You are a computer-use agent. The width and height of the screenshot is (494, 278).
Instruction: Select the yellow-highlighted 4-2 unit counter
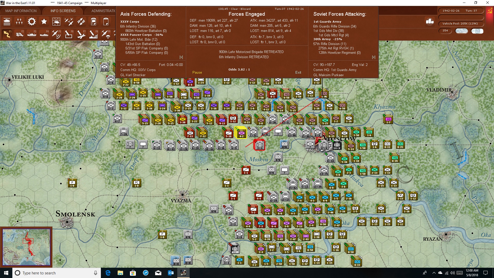click(241, 133)
